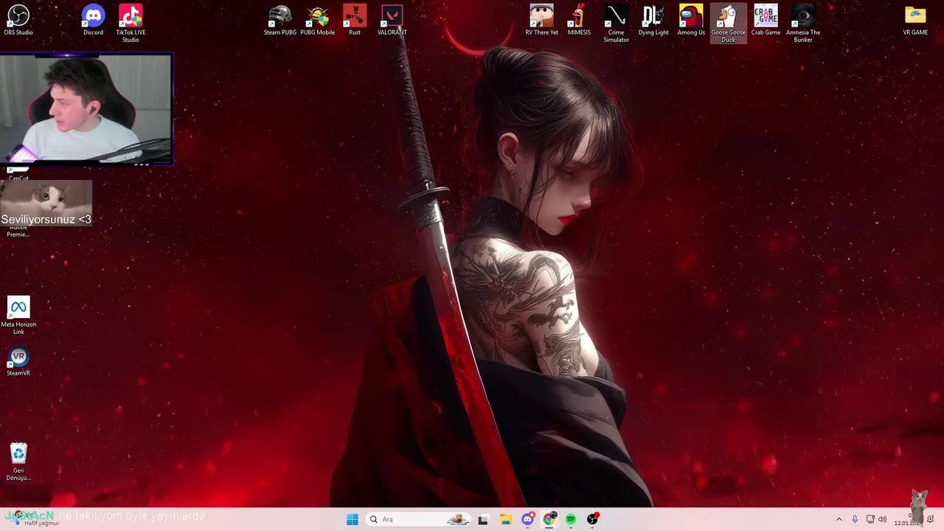This screenshot has height=531, width=944.
Task: Open Task View from the taskbar
Action: pyautogui.click(x=483, y=519)
